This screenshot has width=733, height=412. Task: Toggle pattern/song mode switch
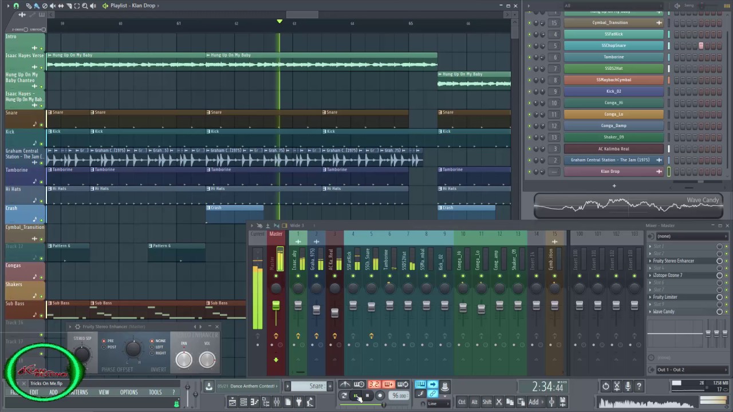[x=344, y=395]
